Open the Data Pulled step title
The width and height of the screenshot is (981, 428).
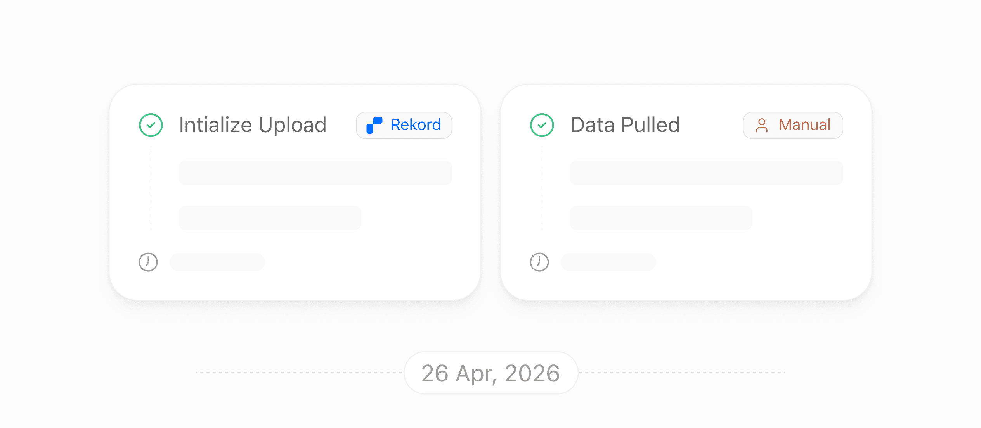pyautogui.click(x=625, y=125)
